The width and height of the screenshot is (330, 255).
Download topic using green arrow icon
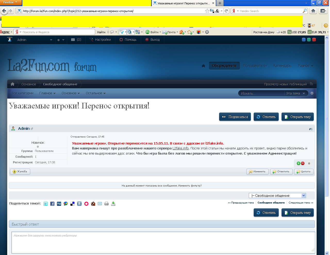pos(113,204)
